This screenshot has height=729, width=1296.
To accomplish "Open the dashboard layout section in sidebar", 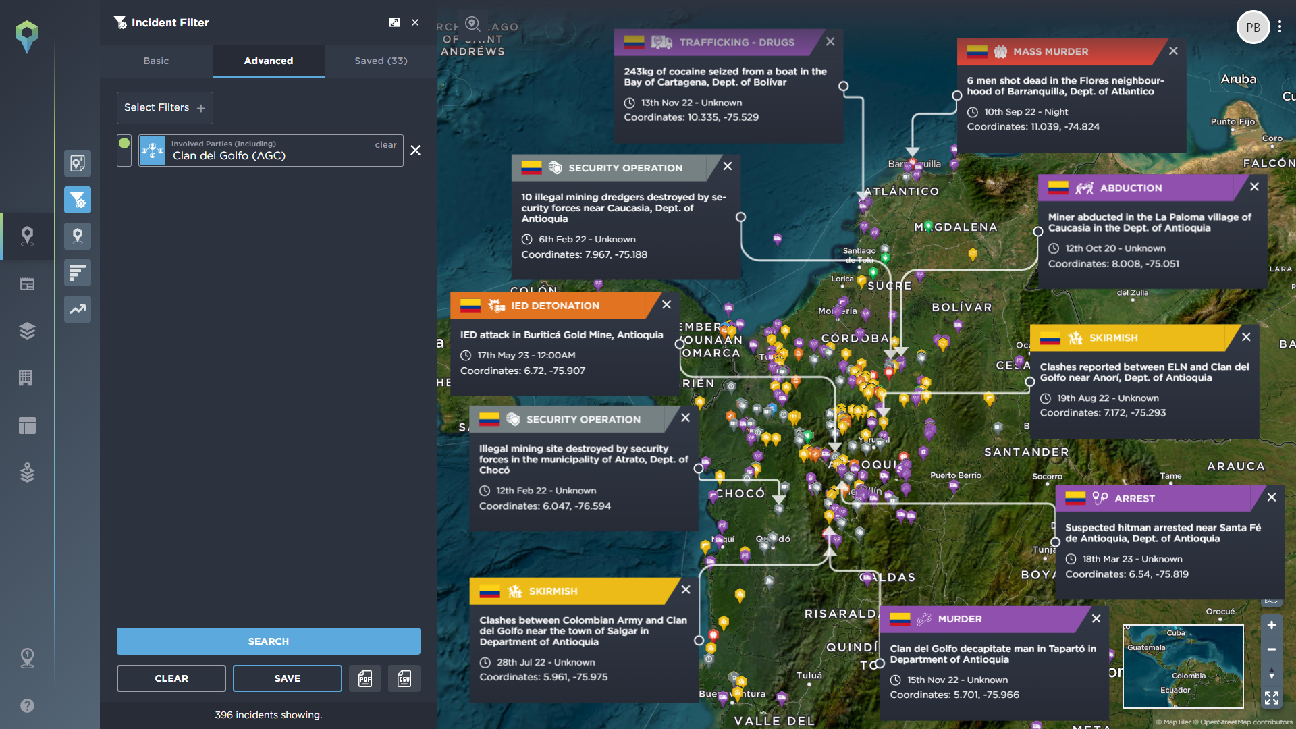I will tap(27, 425).
